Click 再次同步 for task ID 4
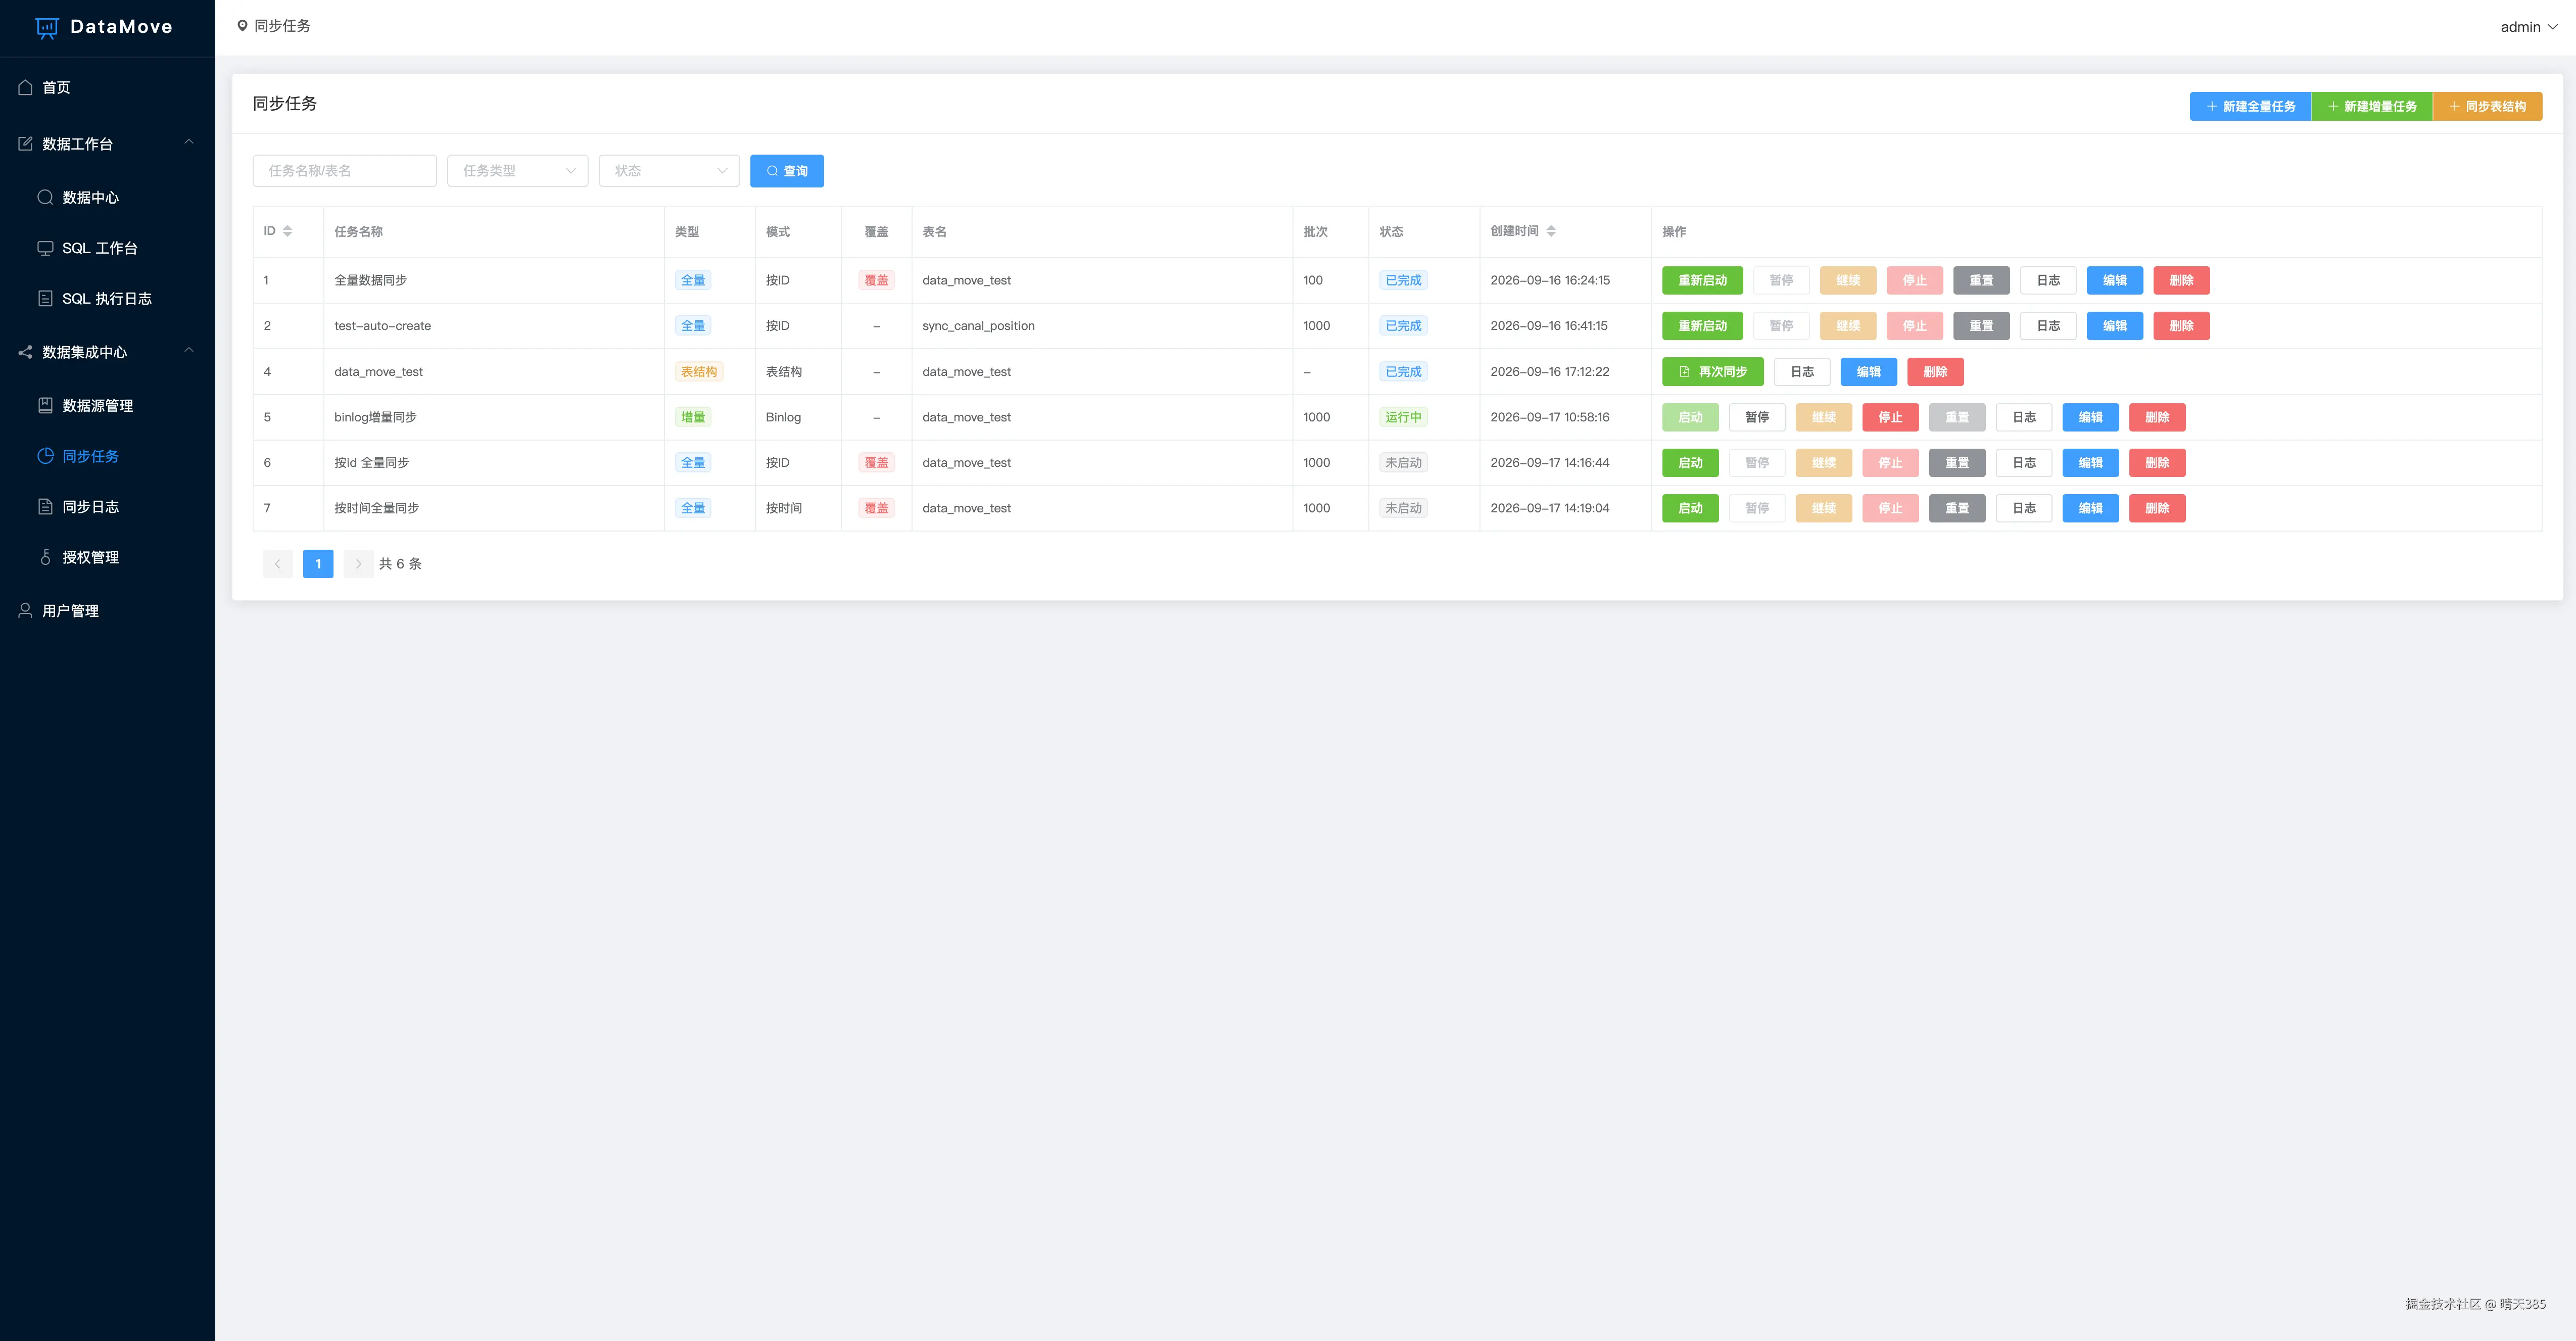2576x1341 pixels. point(1713,372)
